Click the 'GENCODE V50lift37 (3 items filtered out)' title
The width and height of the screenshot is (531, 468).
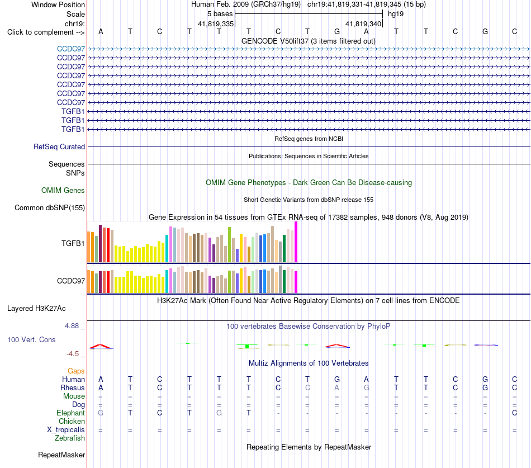click(x=309, y=41)
